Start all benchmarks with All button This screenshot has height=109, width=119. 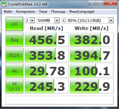15,24
